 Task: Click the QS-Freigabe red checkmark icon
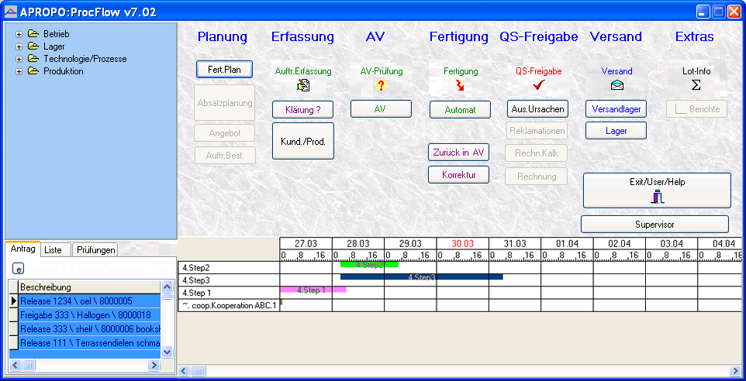coord(539,86)
